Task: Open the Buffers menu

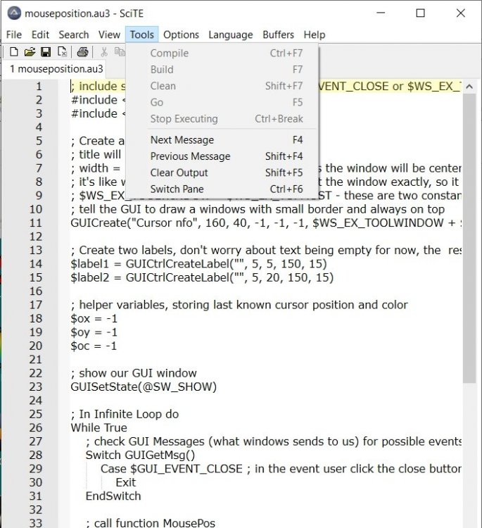Action: coord(278,34)
